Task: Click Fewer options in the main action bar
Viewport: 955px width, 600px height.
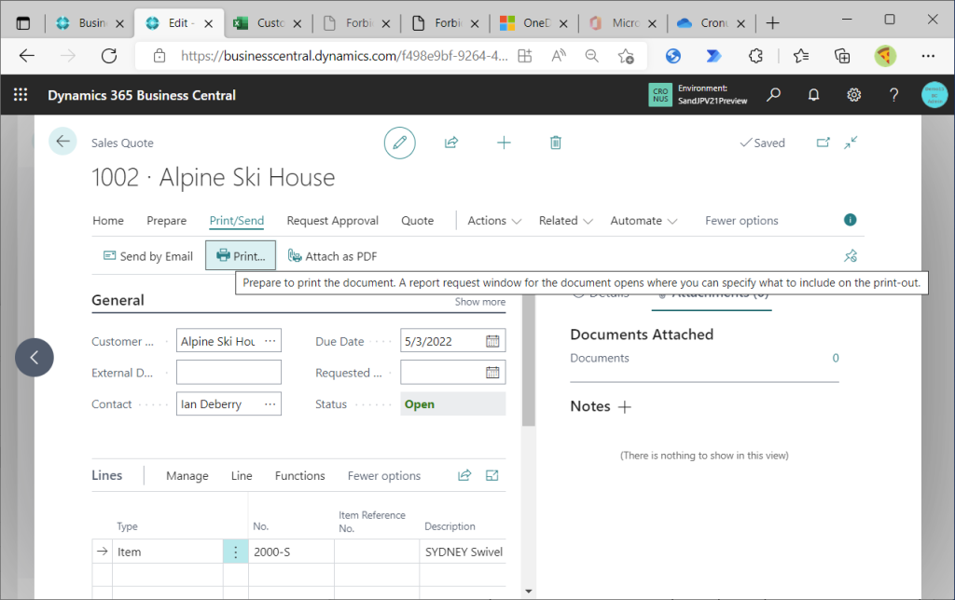Action: 741,220
